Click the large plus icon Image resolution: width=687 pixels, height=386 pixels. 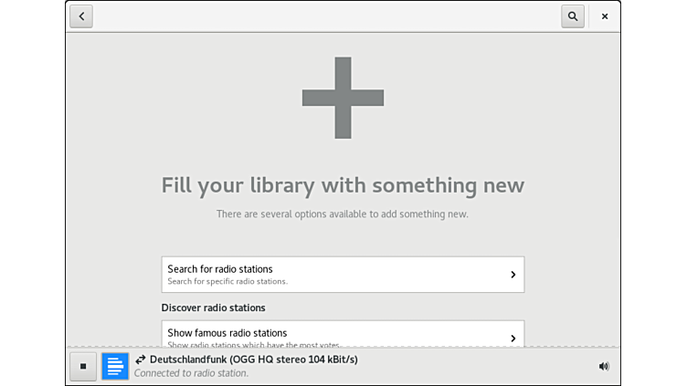click(343, 98)
